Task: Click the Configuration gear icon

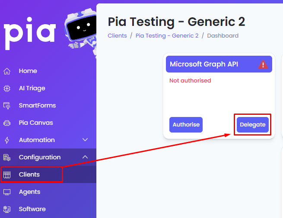Action: click(7, 158)
